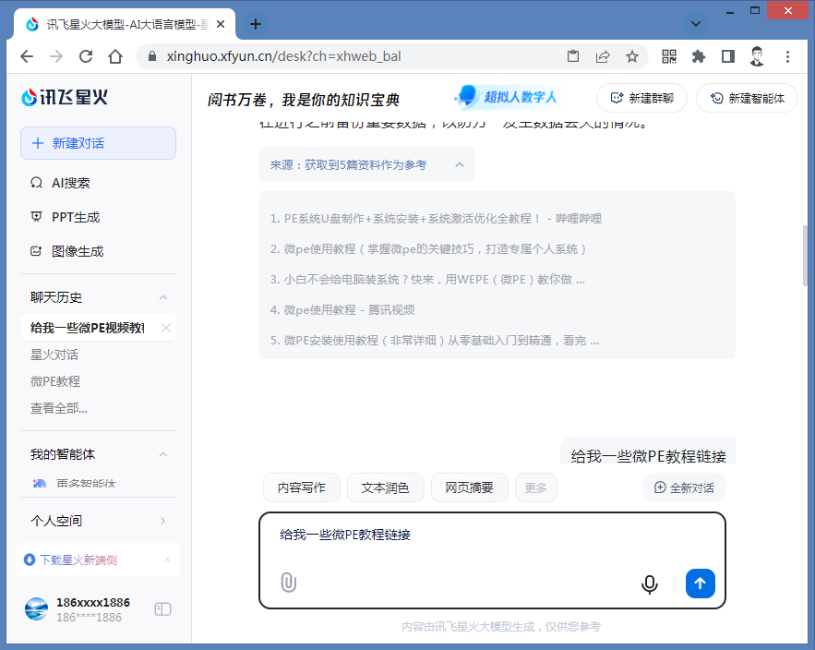Click the paperclip attachment icon
This screenshot has width=815, height=650.
[288, 583]
